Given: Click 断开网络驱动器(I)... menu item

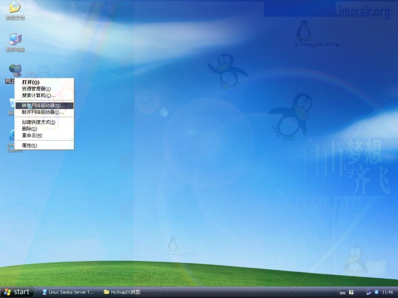Looking at the screenshot, I should click(44, 112).
